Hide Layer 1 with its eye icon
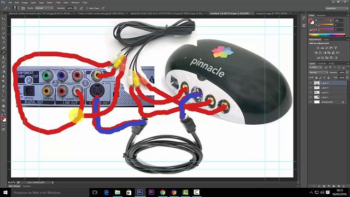Viewport: 350px width, 197px height. tap(311, 97)
